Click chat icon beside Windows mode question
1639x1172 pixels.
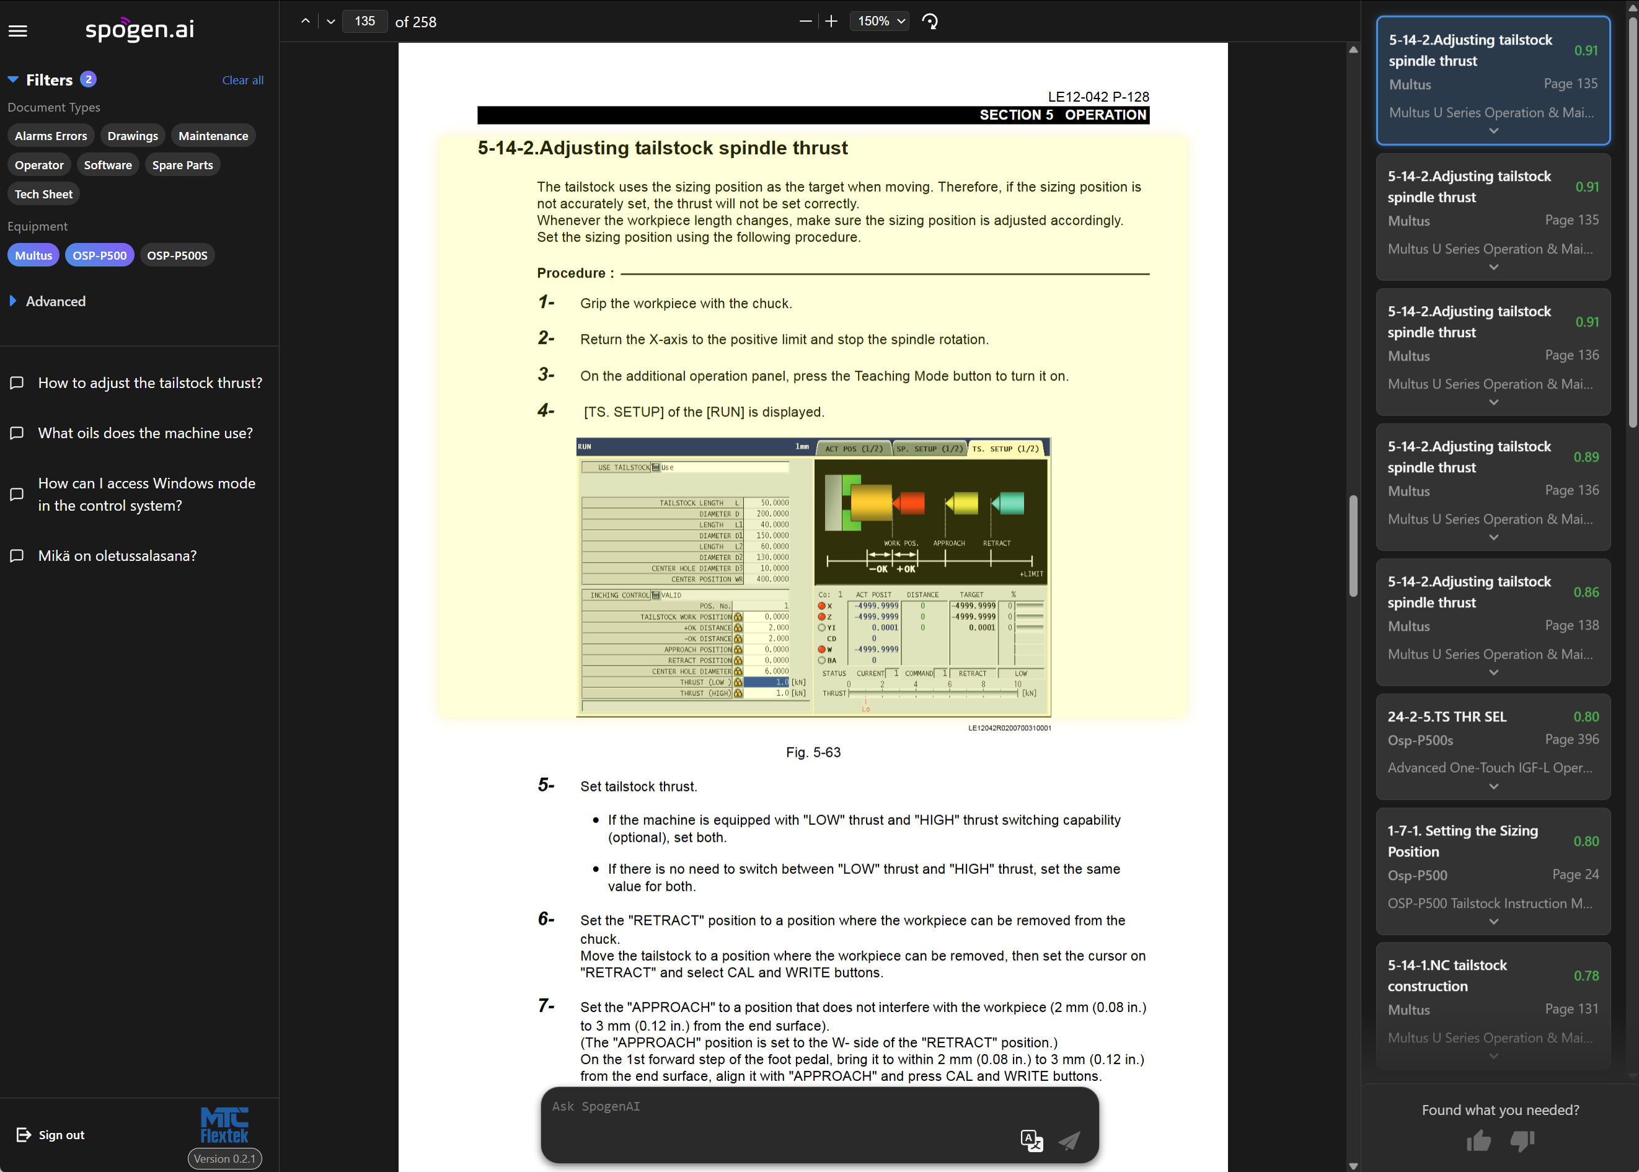pos(17,495)
